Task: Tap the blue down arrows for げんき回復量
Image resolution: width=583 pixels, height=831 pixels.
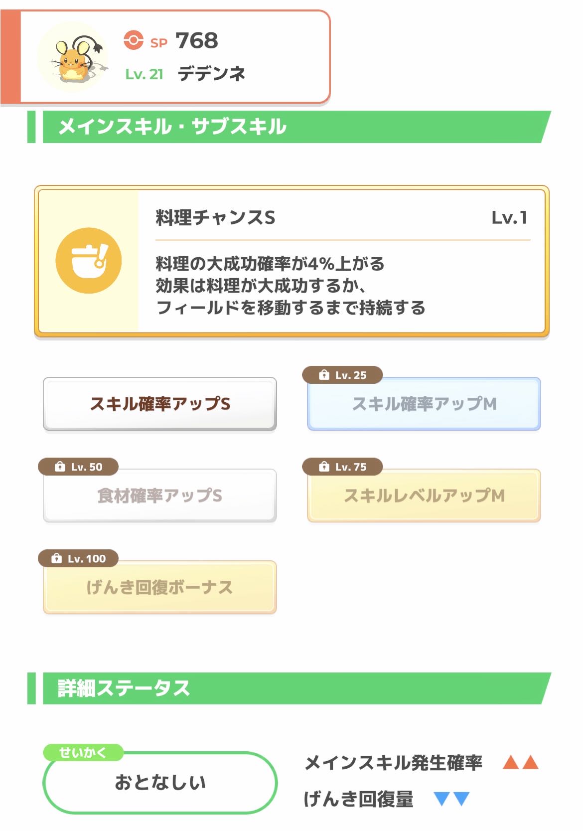Action: (x=451, y=799)
